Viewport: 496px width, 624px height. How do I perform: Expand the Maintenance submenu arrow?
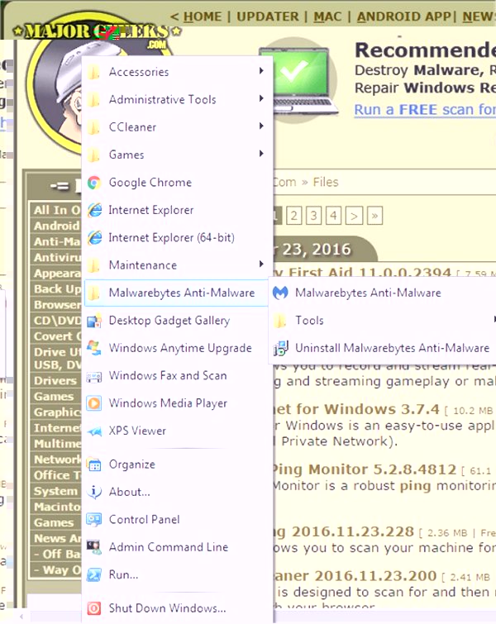coord(261,264)
